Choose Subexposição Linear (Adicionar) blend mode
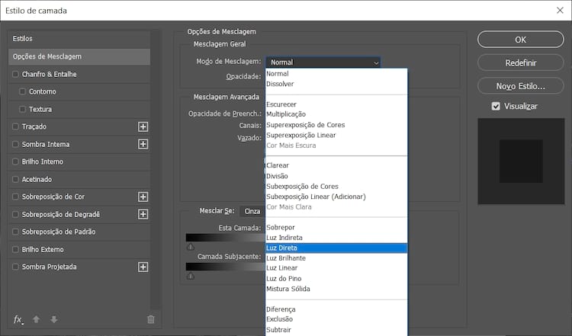This screenshot has width=572, height=336. pos(336,197)
